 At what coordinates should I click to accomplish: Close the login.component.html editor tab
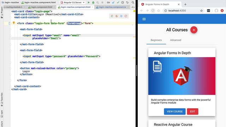[54, 7]
